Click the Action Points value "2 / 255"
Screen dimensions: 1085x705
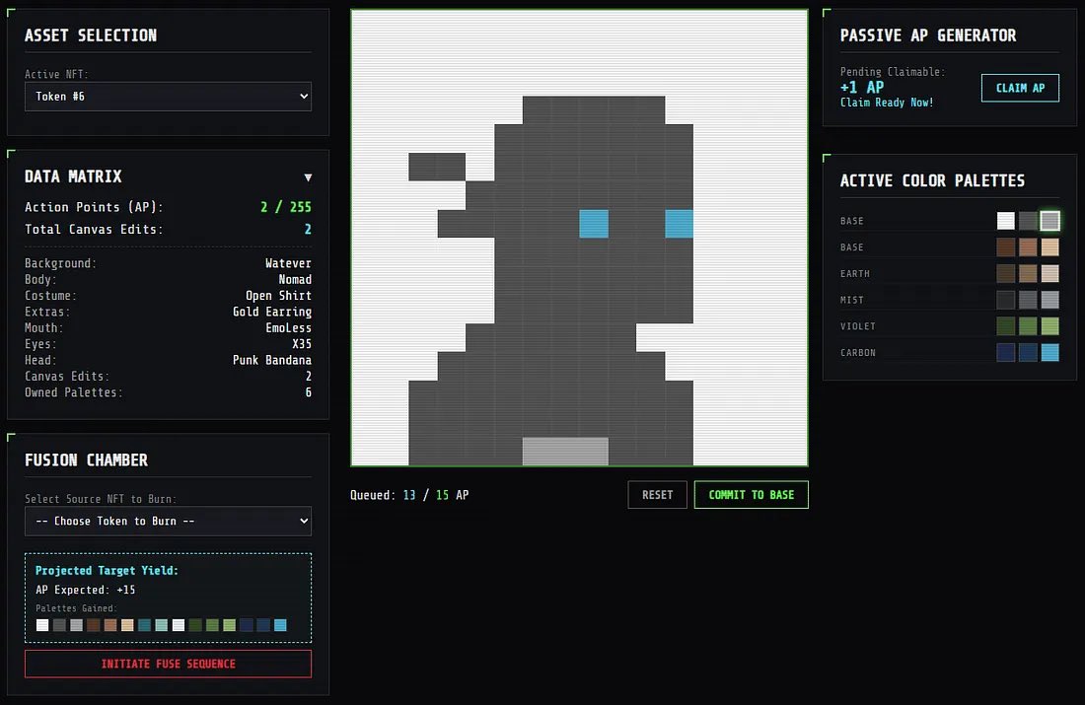(286, 207)
